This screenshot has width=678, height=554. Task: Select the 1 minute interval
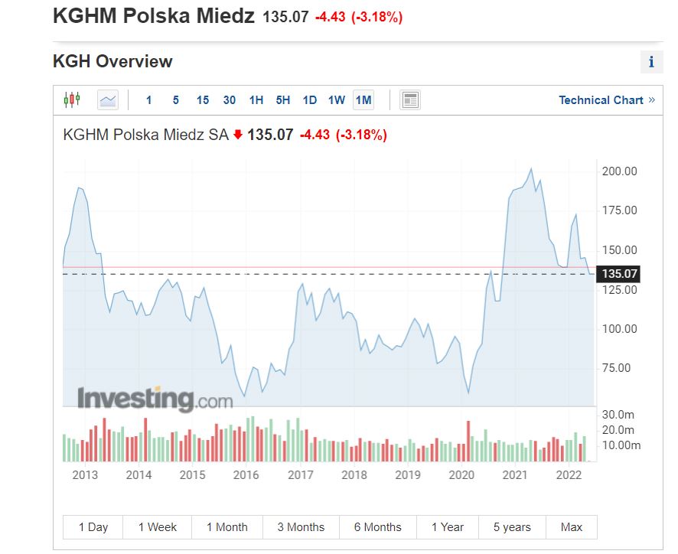[x=148, y=100]
